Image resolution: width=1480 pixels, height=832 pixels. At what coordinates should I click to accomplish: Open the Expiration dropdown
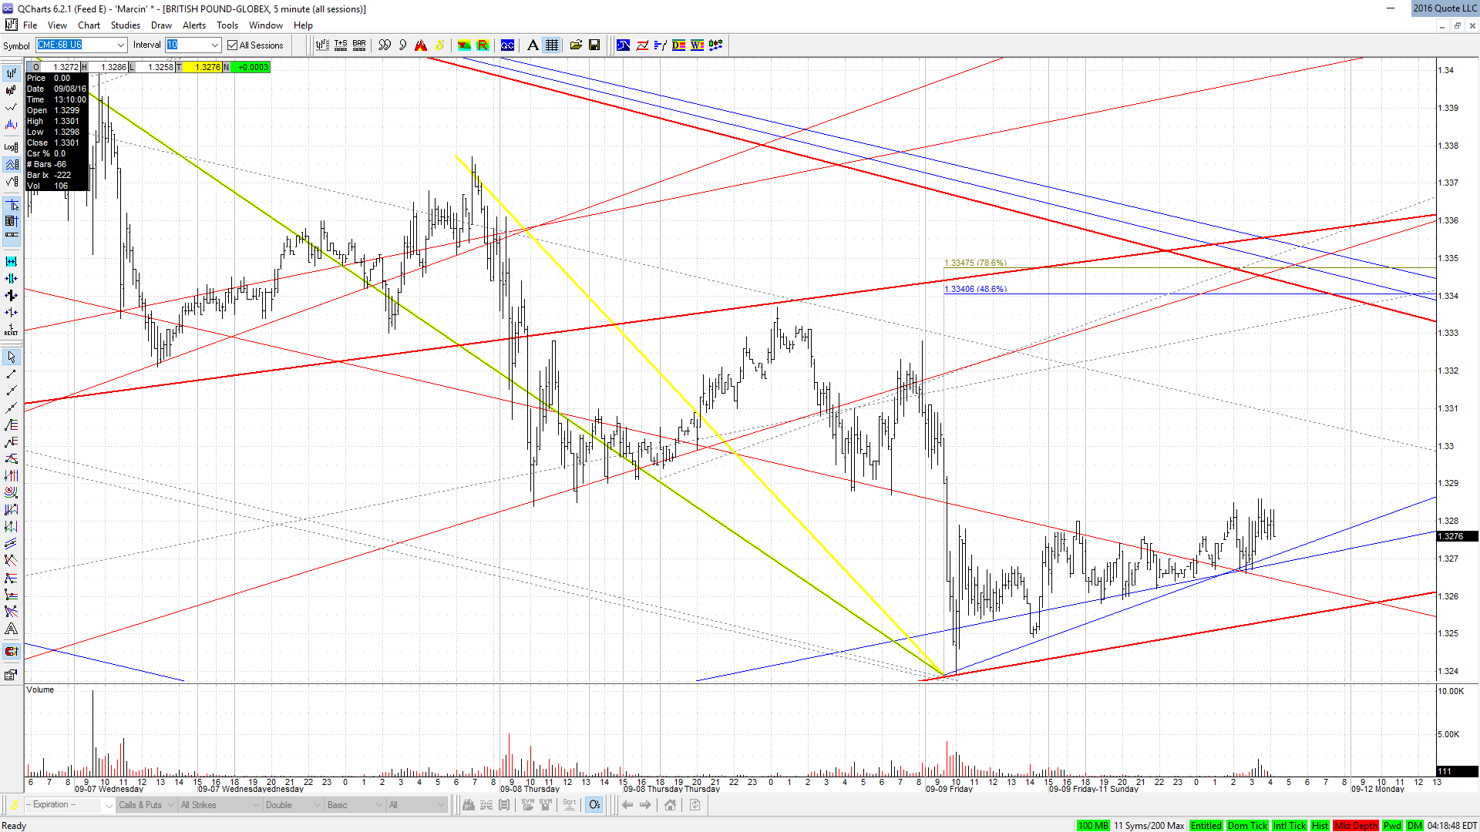69,805
